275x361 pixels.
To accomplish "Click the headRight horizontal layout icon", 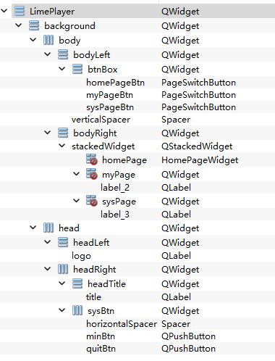I will 63,269.
